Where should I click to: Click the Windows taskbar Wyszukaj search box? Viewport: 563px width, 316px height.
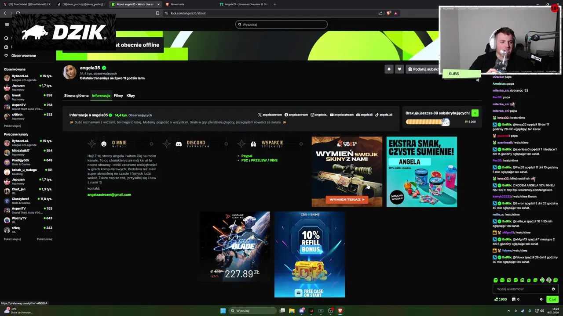coord(253,311)
